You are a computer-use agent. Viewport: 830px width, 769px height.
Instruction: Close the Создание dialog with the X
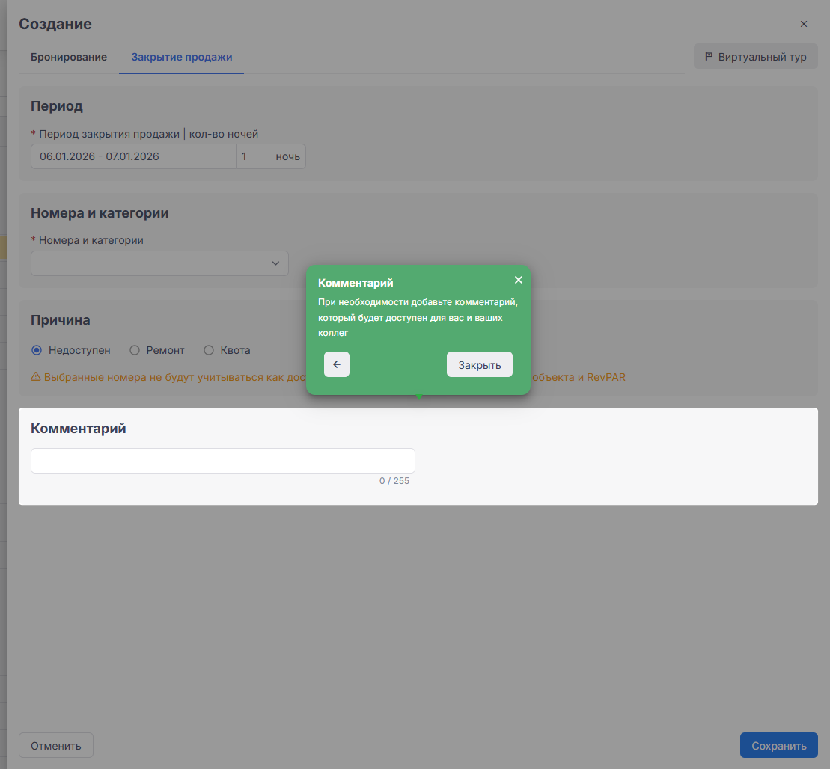[x=804, y=24]
